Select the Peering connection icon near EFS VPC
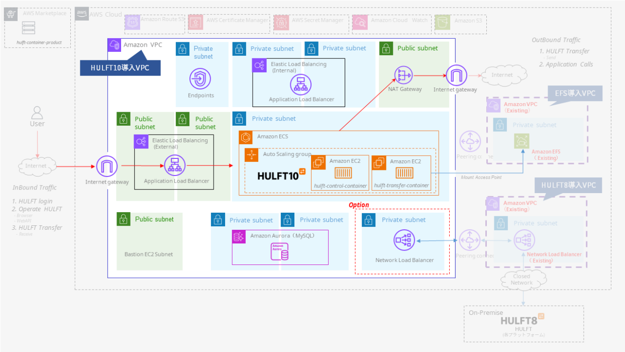625x352 pixels. [x=470, y=141]
